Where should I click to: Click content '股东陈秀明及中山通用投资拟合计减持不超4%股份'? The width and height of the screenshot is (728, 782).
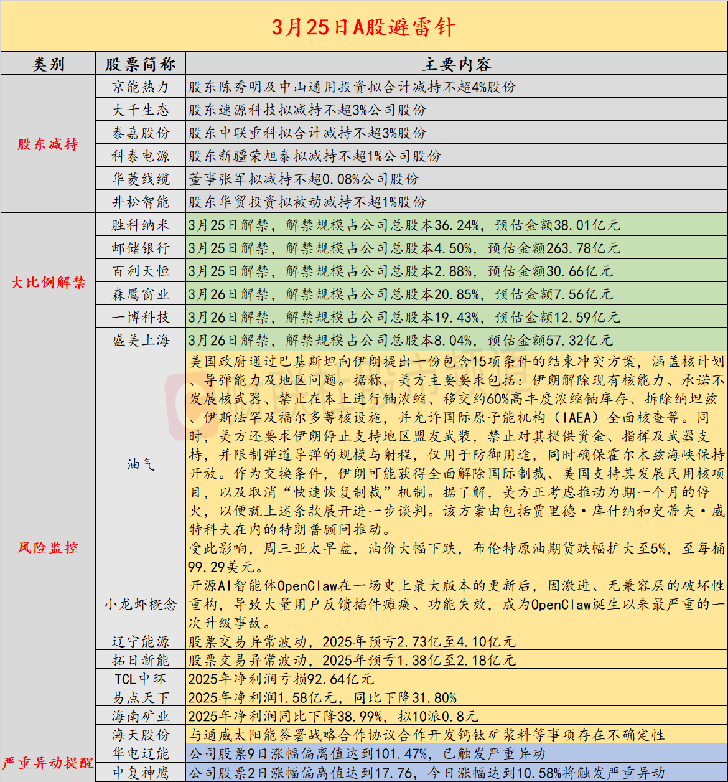[352, 87]
